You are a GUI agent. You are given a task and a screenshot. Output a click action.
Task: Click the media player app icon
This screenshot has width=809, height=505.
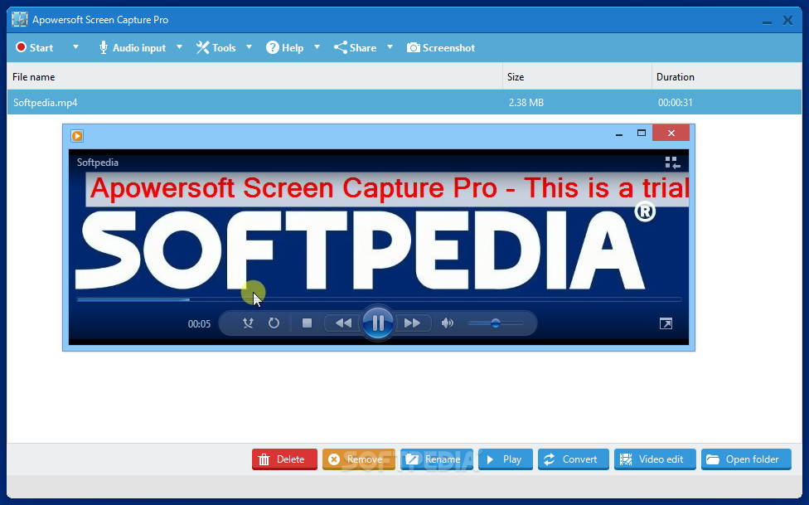77,136
